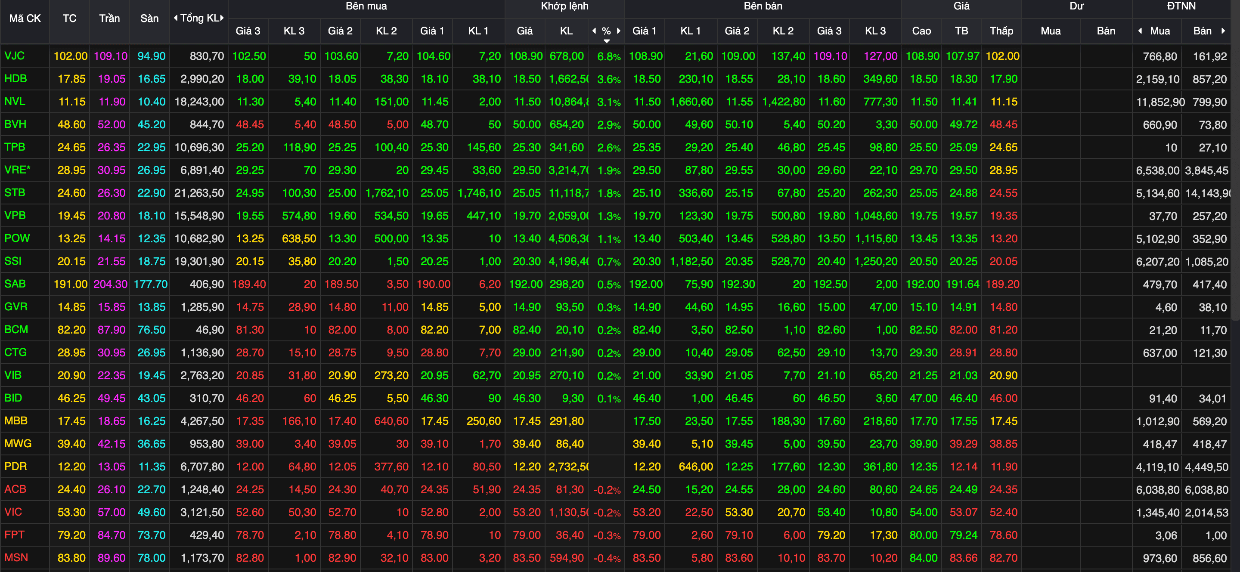This screenshot has width=1240, height=572.
Task: Open VIC stock ticker
Action: pos(13,512)
